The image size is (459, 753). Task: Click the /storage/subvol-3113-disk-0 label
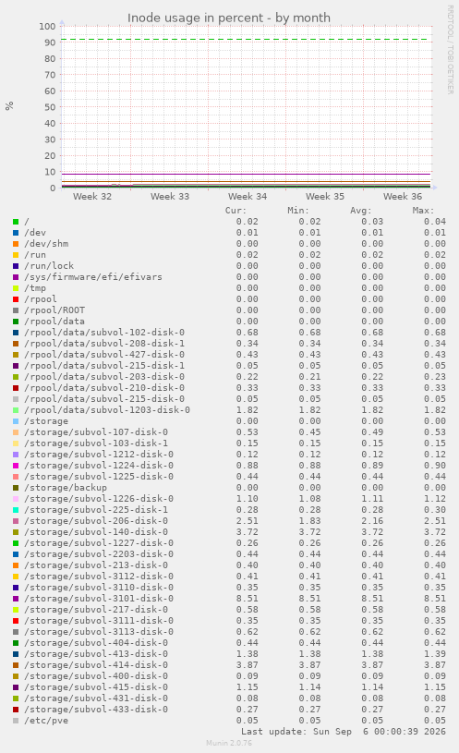tap(99, 632)
